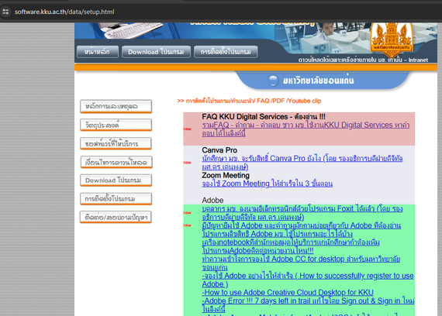Open Adobe Error 7 days left in trail link
This screenshot has height=316, width=442.
pyautogui.click(x=308, y=305)
